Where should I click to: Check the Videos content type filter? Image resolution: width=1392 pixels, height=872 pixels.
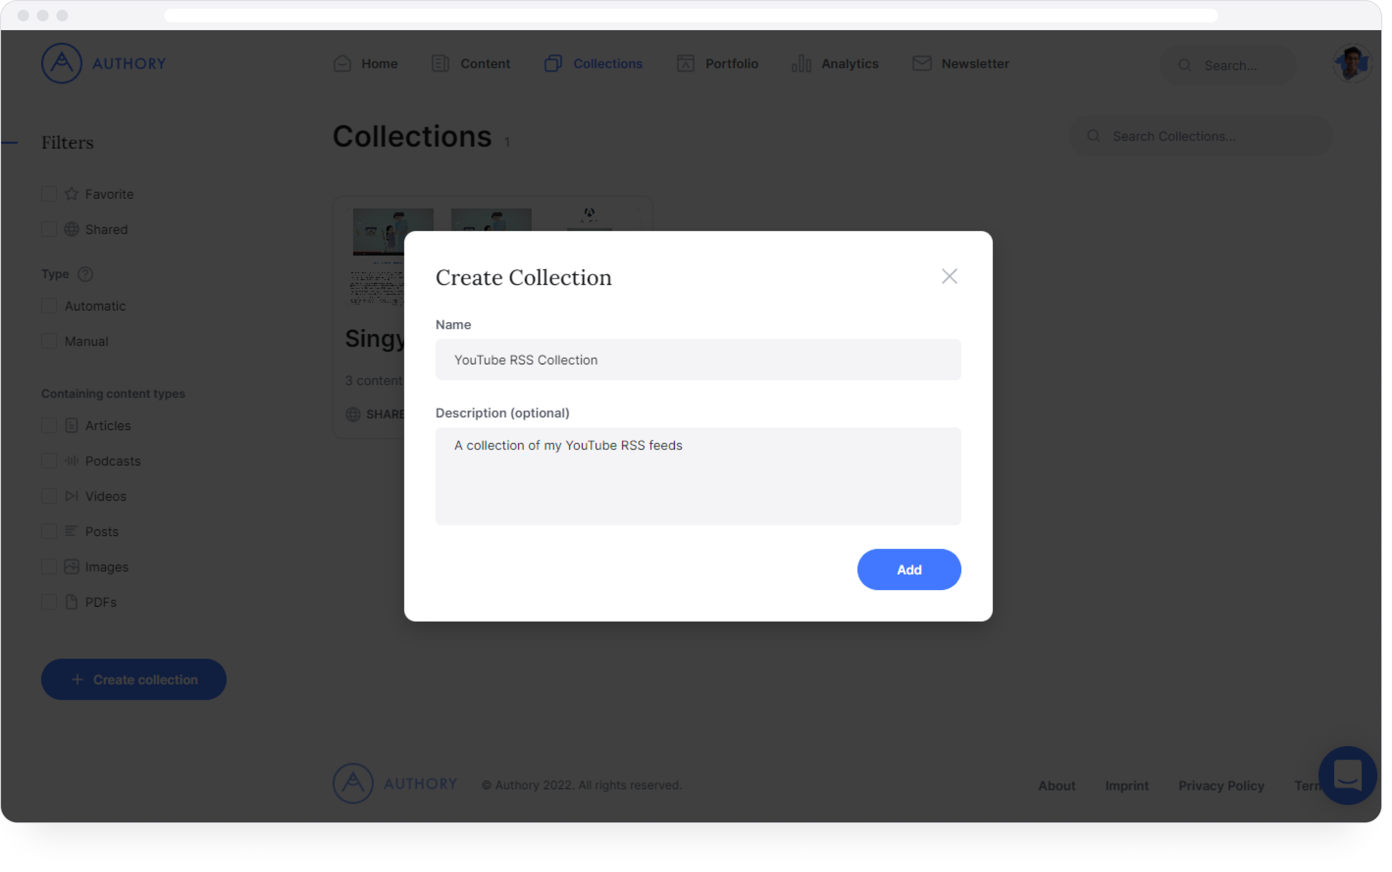pos(49,496)
